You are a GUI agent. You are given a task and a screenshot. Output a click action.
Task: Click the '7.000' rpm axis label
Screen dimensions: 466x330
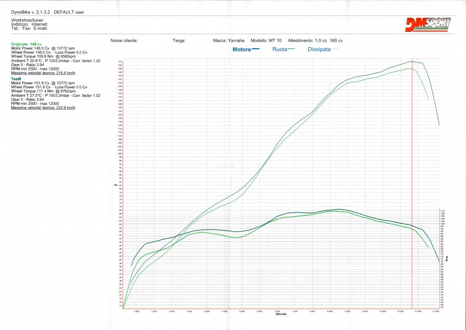(x=277, y=311)
